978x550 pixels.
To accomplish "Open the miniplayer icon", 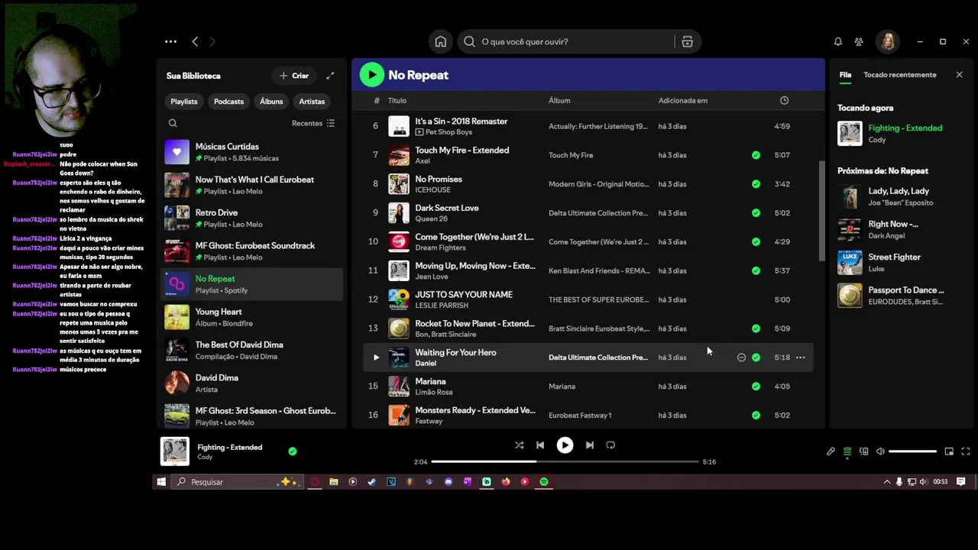I will coord(949,451).
